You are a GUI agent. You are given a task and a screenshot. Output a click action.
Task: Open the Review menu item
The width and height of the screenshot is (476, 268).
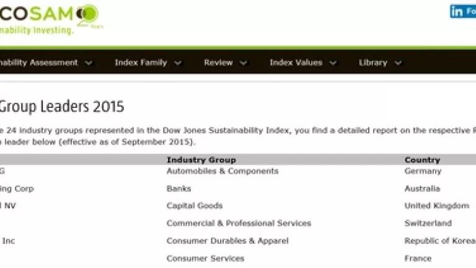tap(218, 63)
